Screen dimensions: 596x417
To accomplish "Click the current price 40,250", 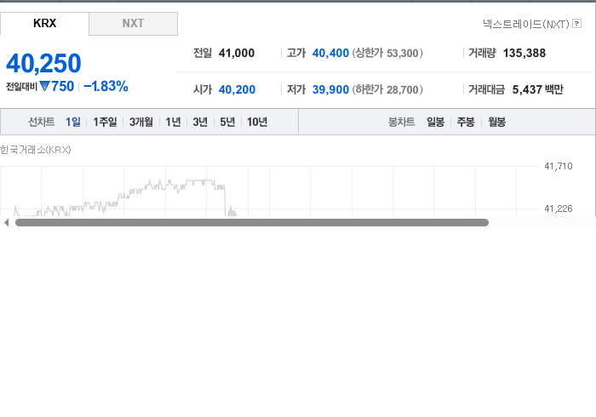I will pos(43,63).
